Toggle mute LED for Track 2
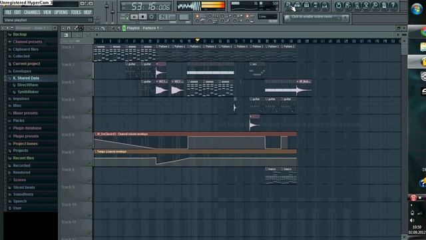 (x=89, y=76)
